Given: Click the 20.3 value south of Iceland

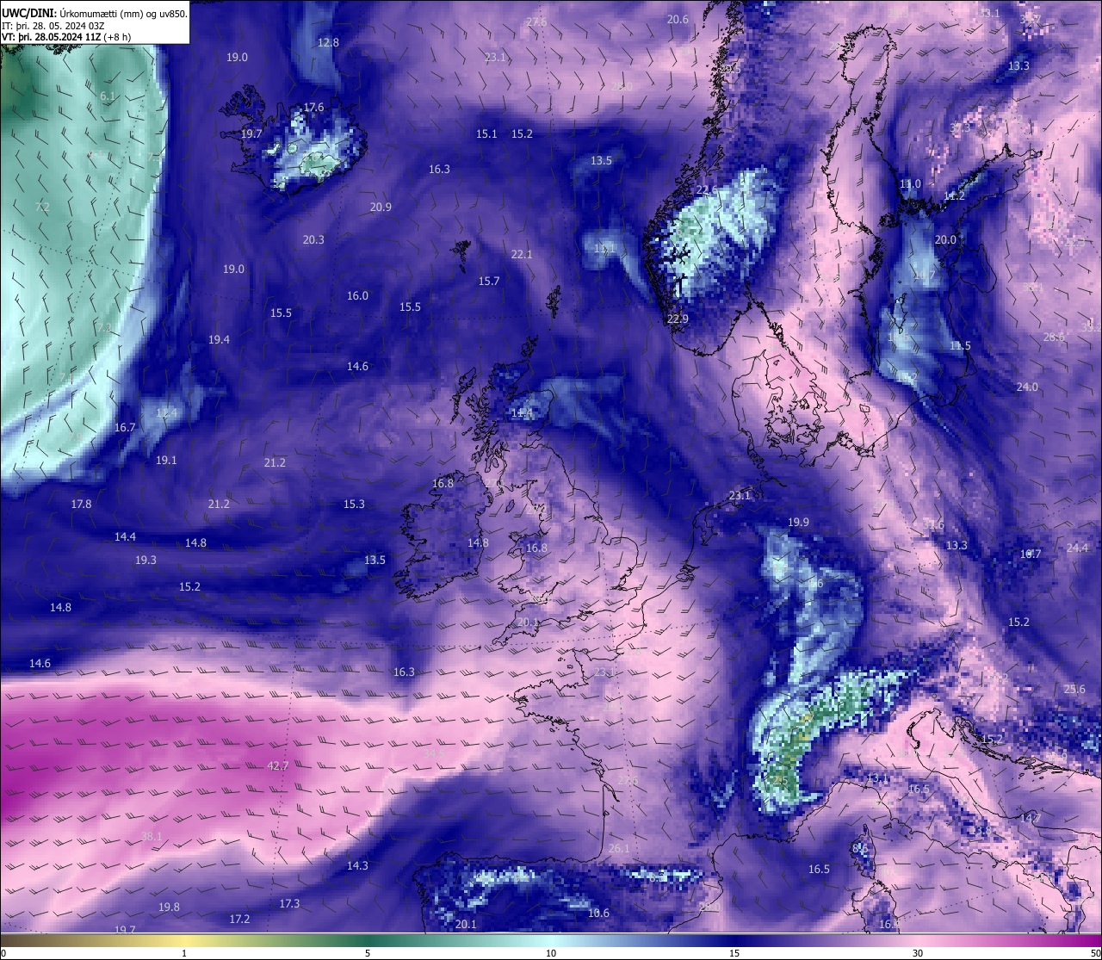Looking at the screenshot, I should point(313,239).
